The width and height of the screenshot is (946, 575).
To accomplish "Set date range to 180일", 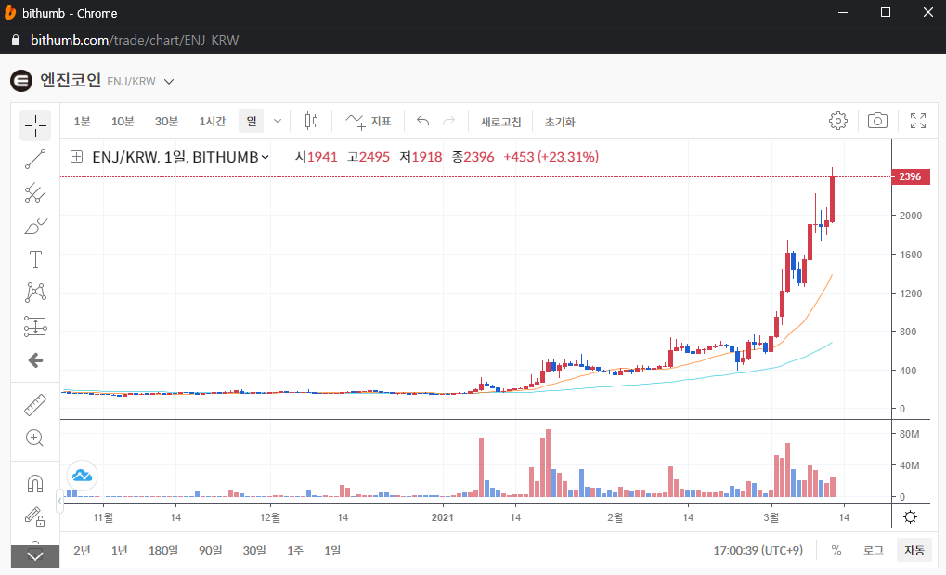I will [x=162, y=550].
